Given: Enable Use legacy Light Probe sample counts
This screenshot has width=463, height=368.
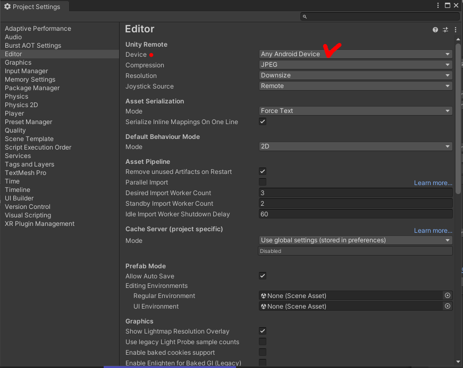Looking at the screenshot, I should coord(263,341).
